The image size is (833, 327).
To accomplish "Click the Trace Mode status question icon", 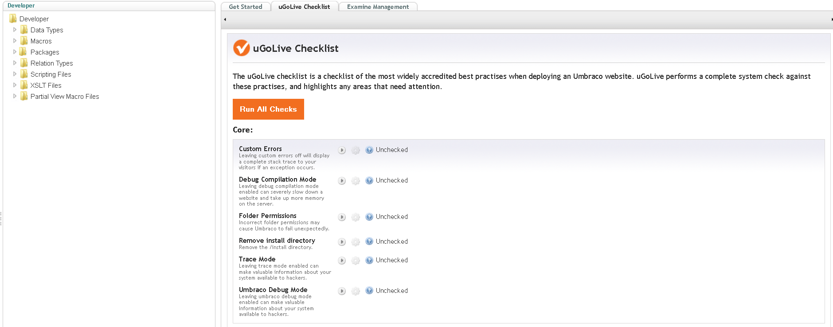I will [369, 260].
